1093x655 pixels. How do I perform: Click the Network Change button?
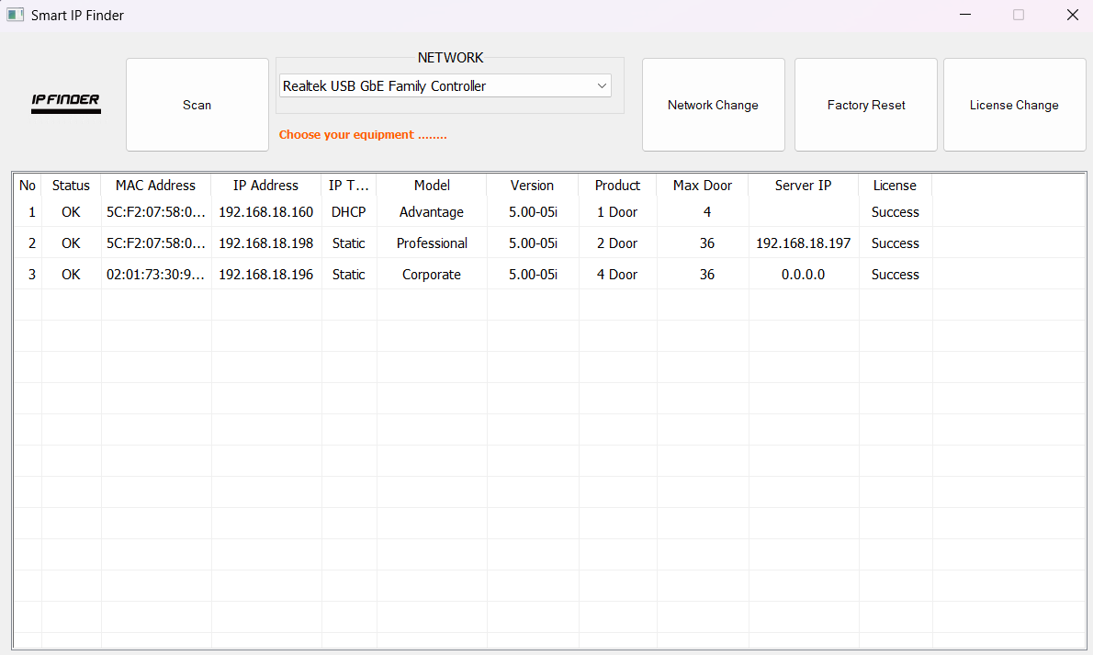click(x=713, y=104)
